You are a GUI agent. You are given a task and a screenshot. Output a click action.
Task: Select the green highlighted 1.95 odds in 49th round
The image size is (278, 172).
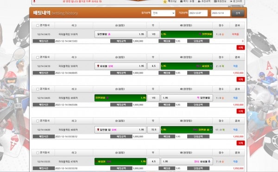tap(120, 98)
